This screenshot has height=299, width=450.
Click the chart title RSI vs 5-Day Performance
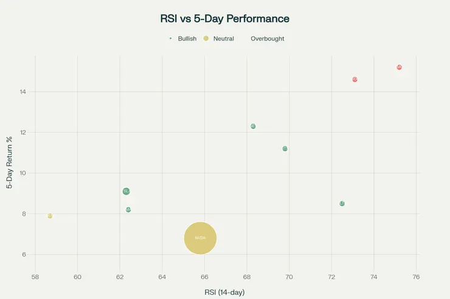pos(225,19)
